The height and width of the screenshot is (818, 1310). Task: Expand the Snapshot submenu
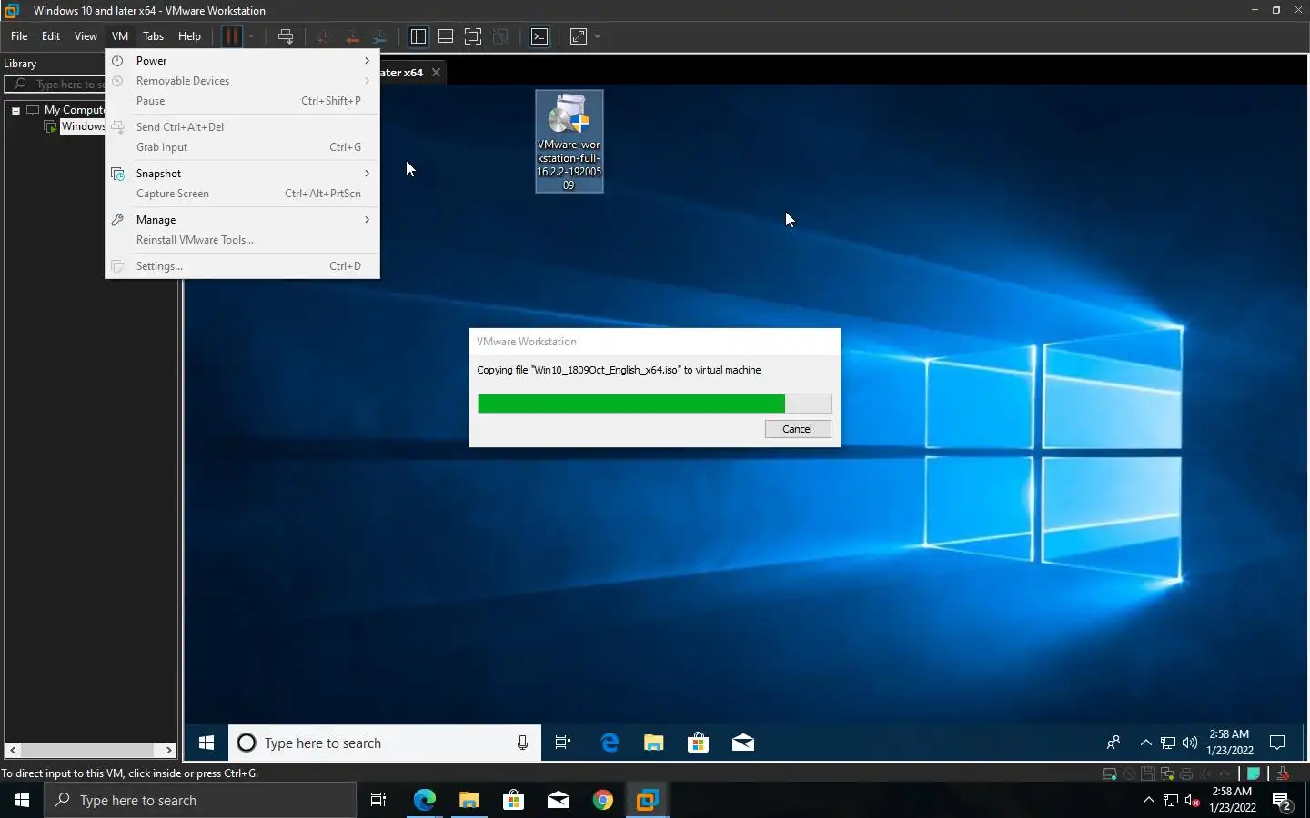(242, 174)
